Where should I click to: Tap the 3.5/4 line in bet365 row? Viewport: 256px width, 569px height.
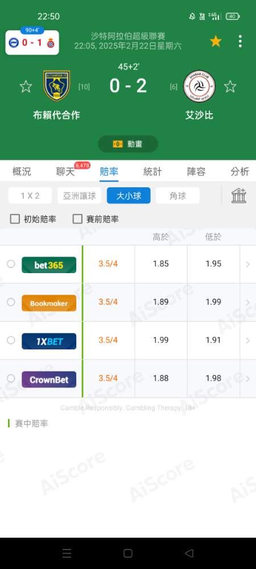[108, 264]
